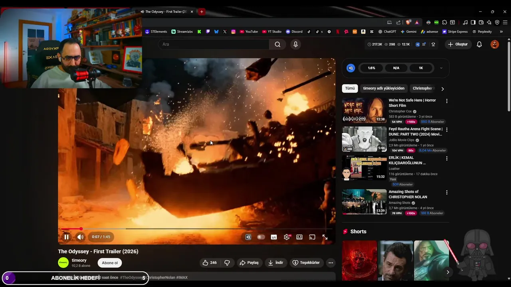Open options for the Feyd Rautha video

(x=447, y=130)
